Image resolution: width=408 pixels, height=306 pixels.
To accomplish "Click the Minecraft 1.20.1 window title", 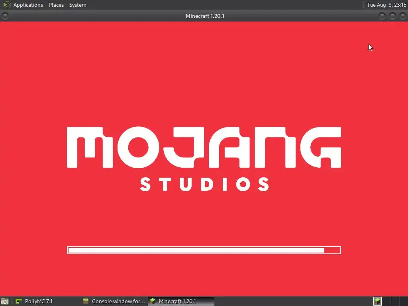I will 205,16.
